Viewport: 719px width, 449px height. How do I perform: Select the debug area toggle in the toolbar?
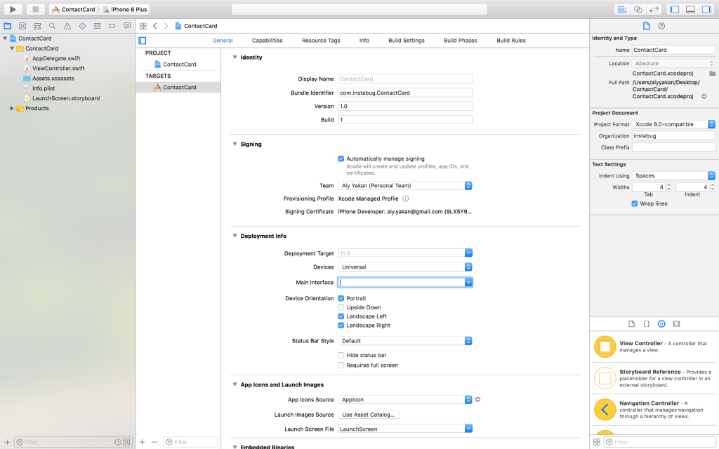(689, 8)
